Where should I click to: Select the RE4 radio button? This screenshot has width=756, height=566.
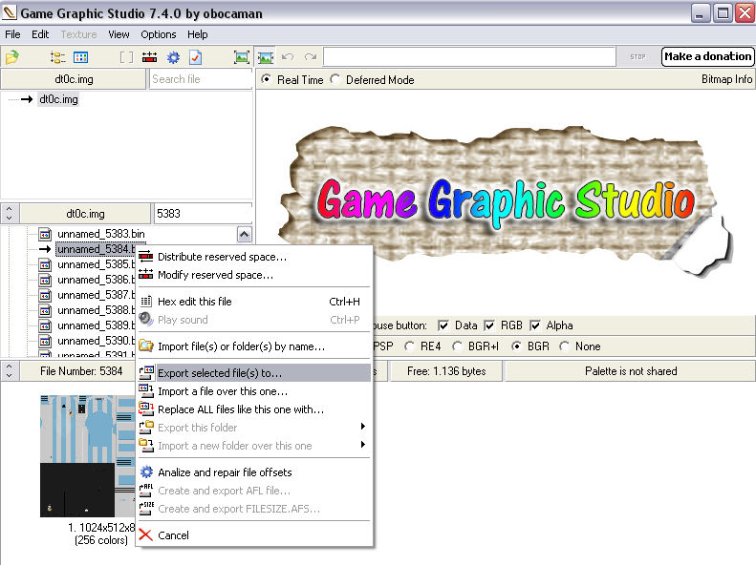(409, 346)
